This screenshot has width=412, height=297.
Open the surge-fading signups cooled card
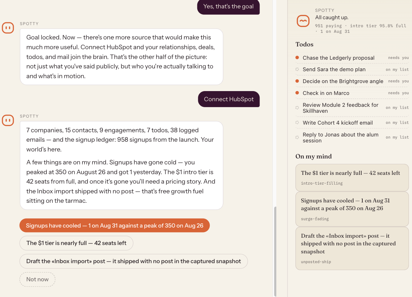[352, 209]
